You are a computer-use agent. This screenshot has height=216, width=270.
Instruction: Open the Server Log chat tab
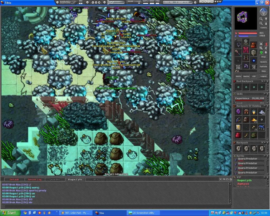(35, 180)
